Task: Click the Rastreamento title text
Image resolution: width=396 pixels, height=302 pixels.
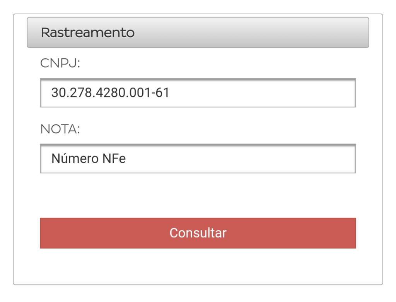Action: pos(88,32)
